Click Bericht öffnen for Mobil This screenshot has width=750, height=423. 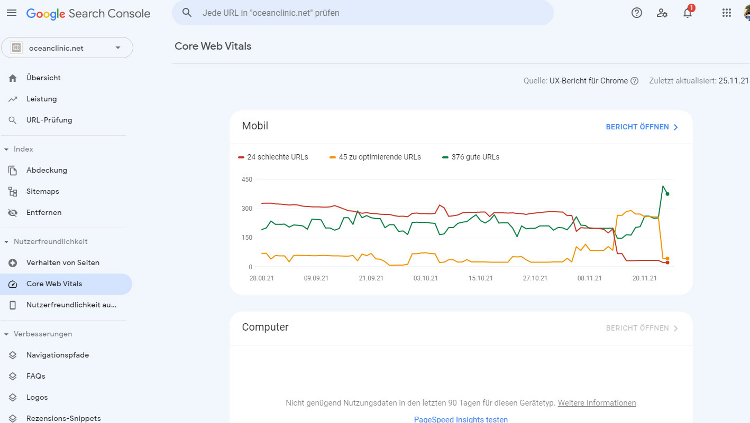click(637, 127)
